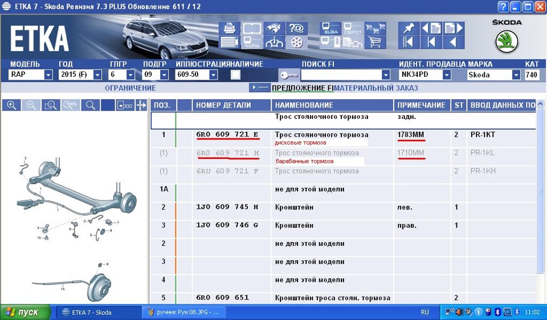Open the ГОД dropdown showing 2015 (F)

pyautogui.click(x=97, y=75)
